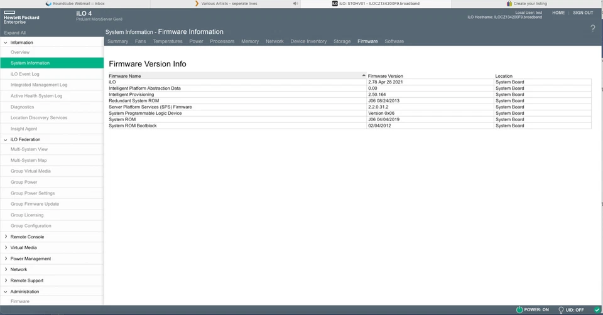Click the Hewlett Packard Enterprise logo
This screenshot has width=603, height=315.
click(x=21, y=18)
